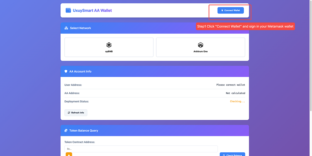The image size is (312, 156).
Task: Click the shield icon beside AA Account Info
Action: pyautogui.click(x=66, y=71)
